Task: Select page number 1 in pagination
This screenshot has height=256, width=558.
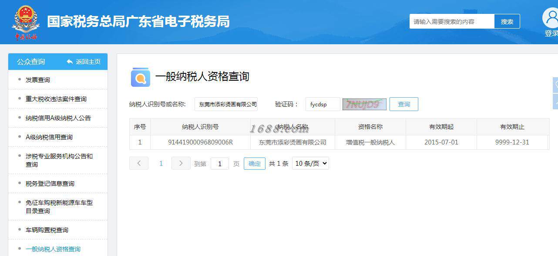Action: [x=161, y=163]
